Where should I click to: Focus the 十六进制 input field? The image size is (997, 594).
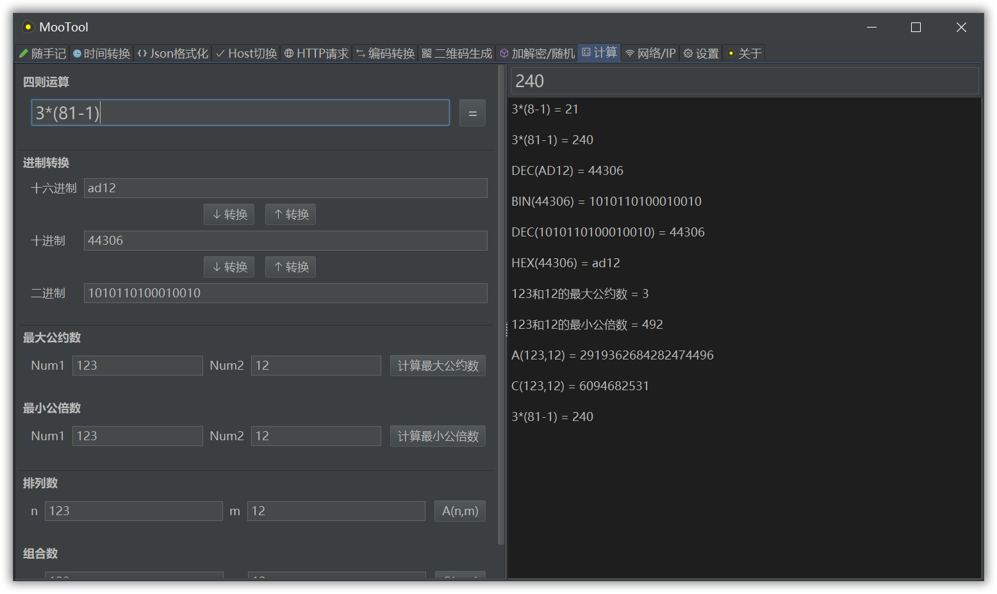coord(285,188)
